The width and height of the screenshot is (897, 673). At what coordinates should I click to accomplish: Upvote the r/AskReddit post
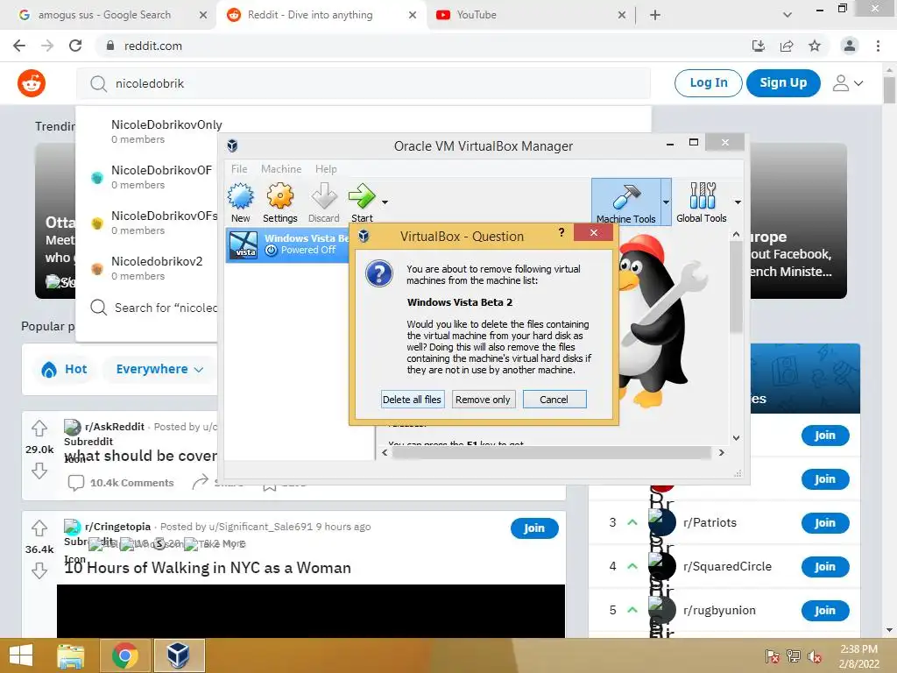pyautogui.click(x=39, y=428)
